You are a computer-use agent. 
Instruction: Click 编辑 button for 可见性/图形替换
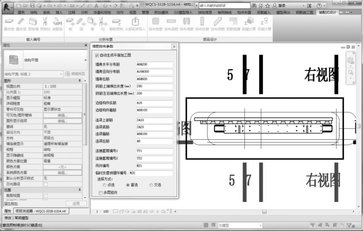62,115
